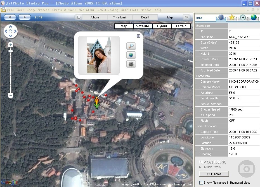Click the camera icon in Info panel
This screenshot has height=187, width=260.
click(x=246, y=169)
